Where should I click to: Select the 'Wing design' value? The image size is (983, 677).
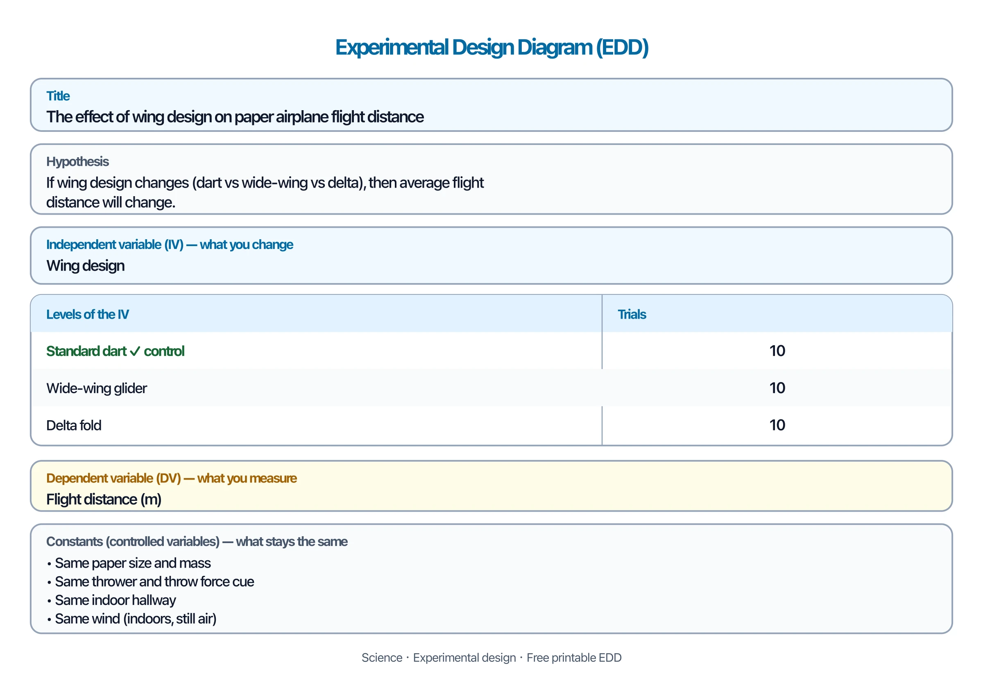coord(85,265)
